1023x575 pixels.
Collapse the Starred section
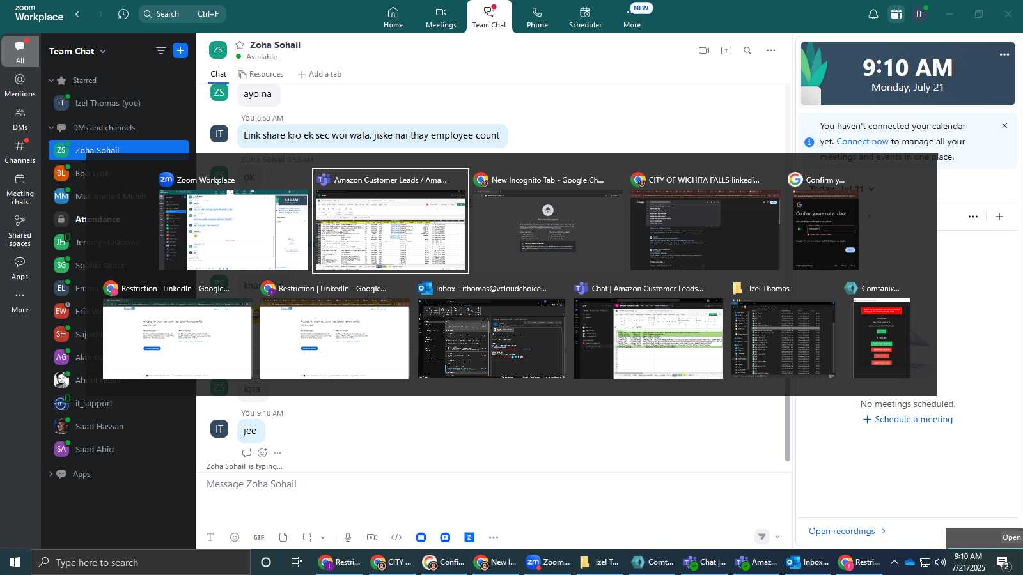point(51,80)
